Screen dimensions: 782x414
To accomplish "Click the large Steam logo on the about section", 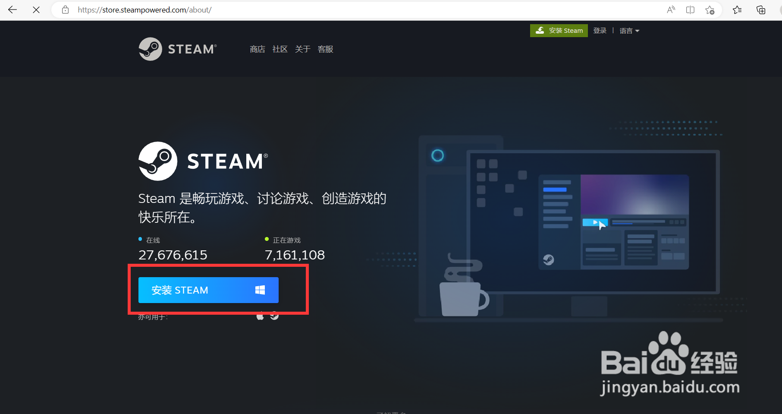I will [x=203, y=161].
